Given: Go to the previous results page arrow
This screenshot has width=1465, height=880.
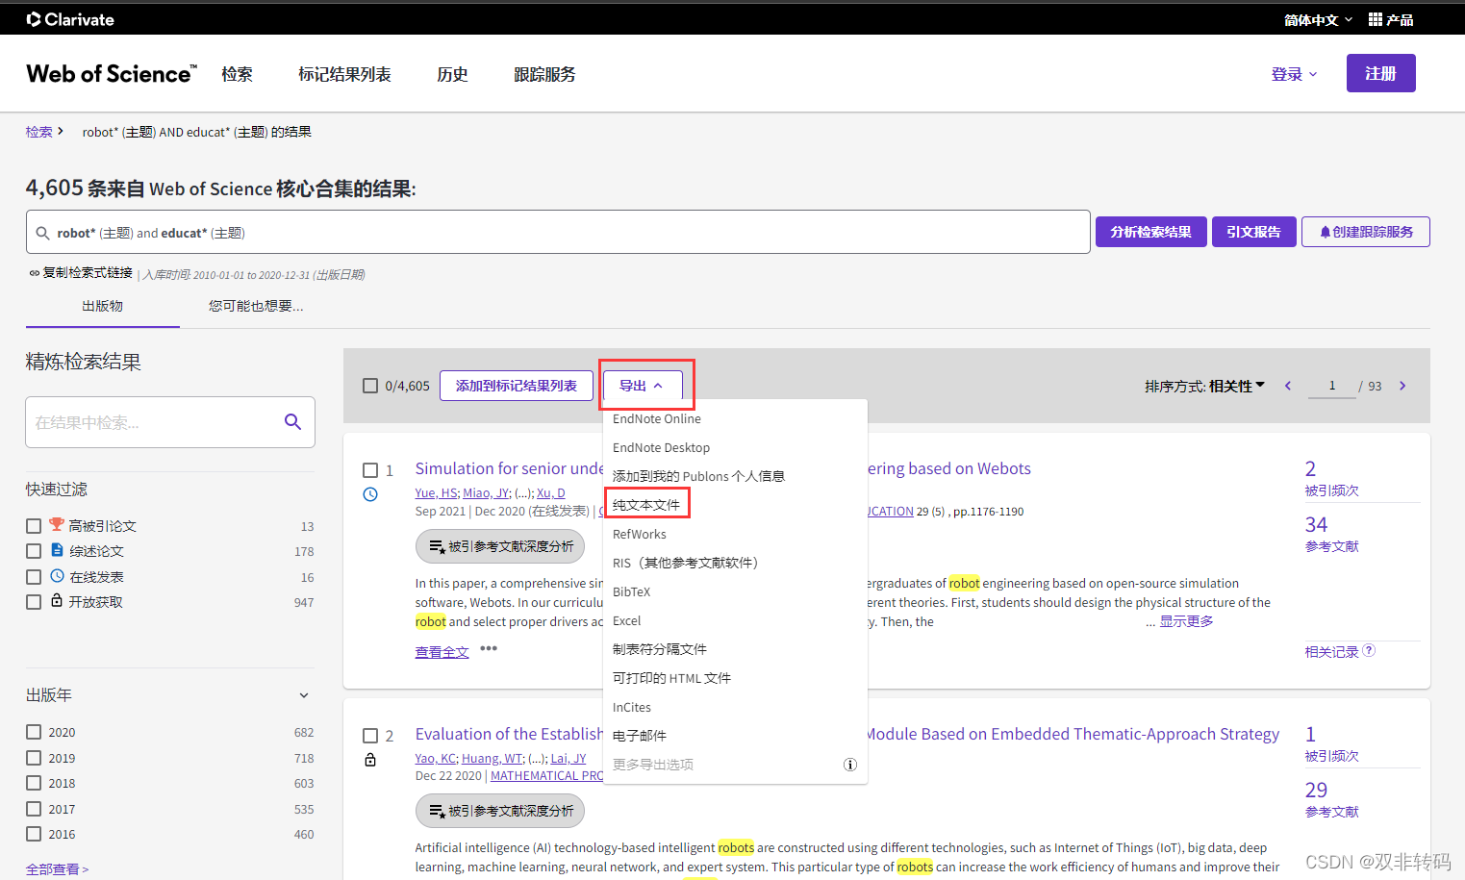Looking at the screenshot, I should (1288, 386).
